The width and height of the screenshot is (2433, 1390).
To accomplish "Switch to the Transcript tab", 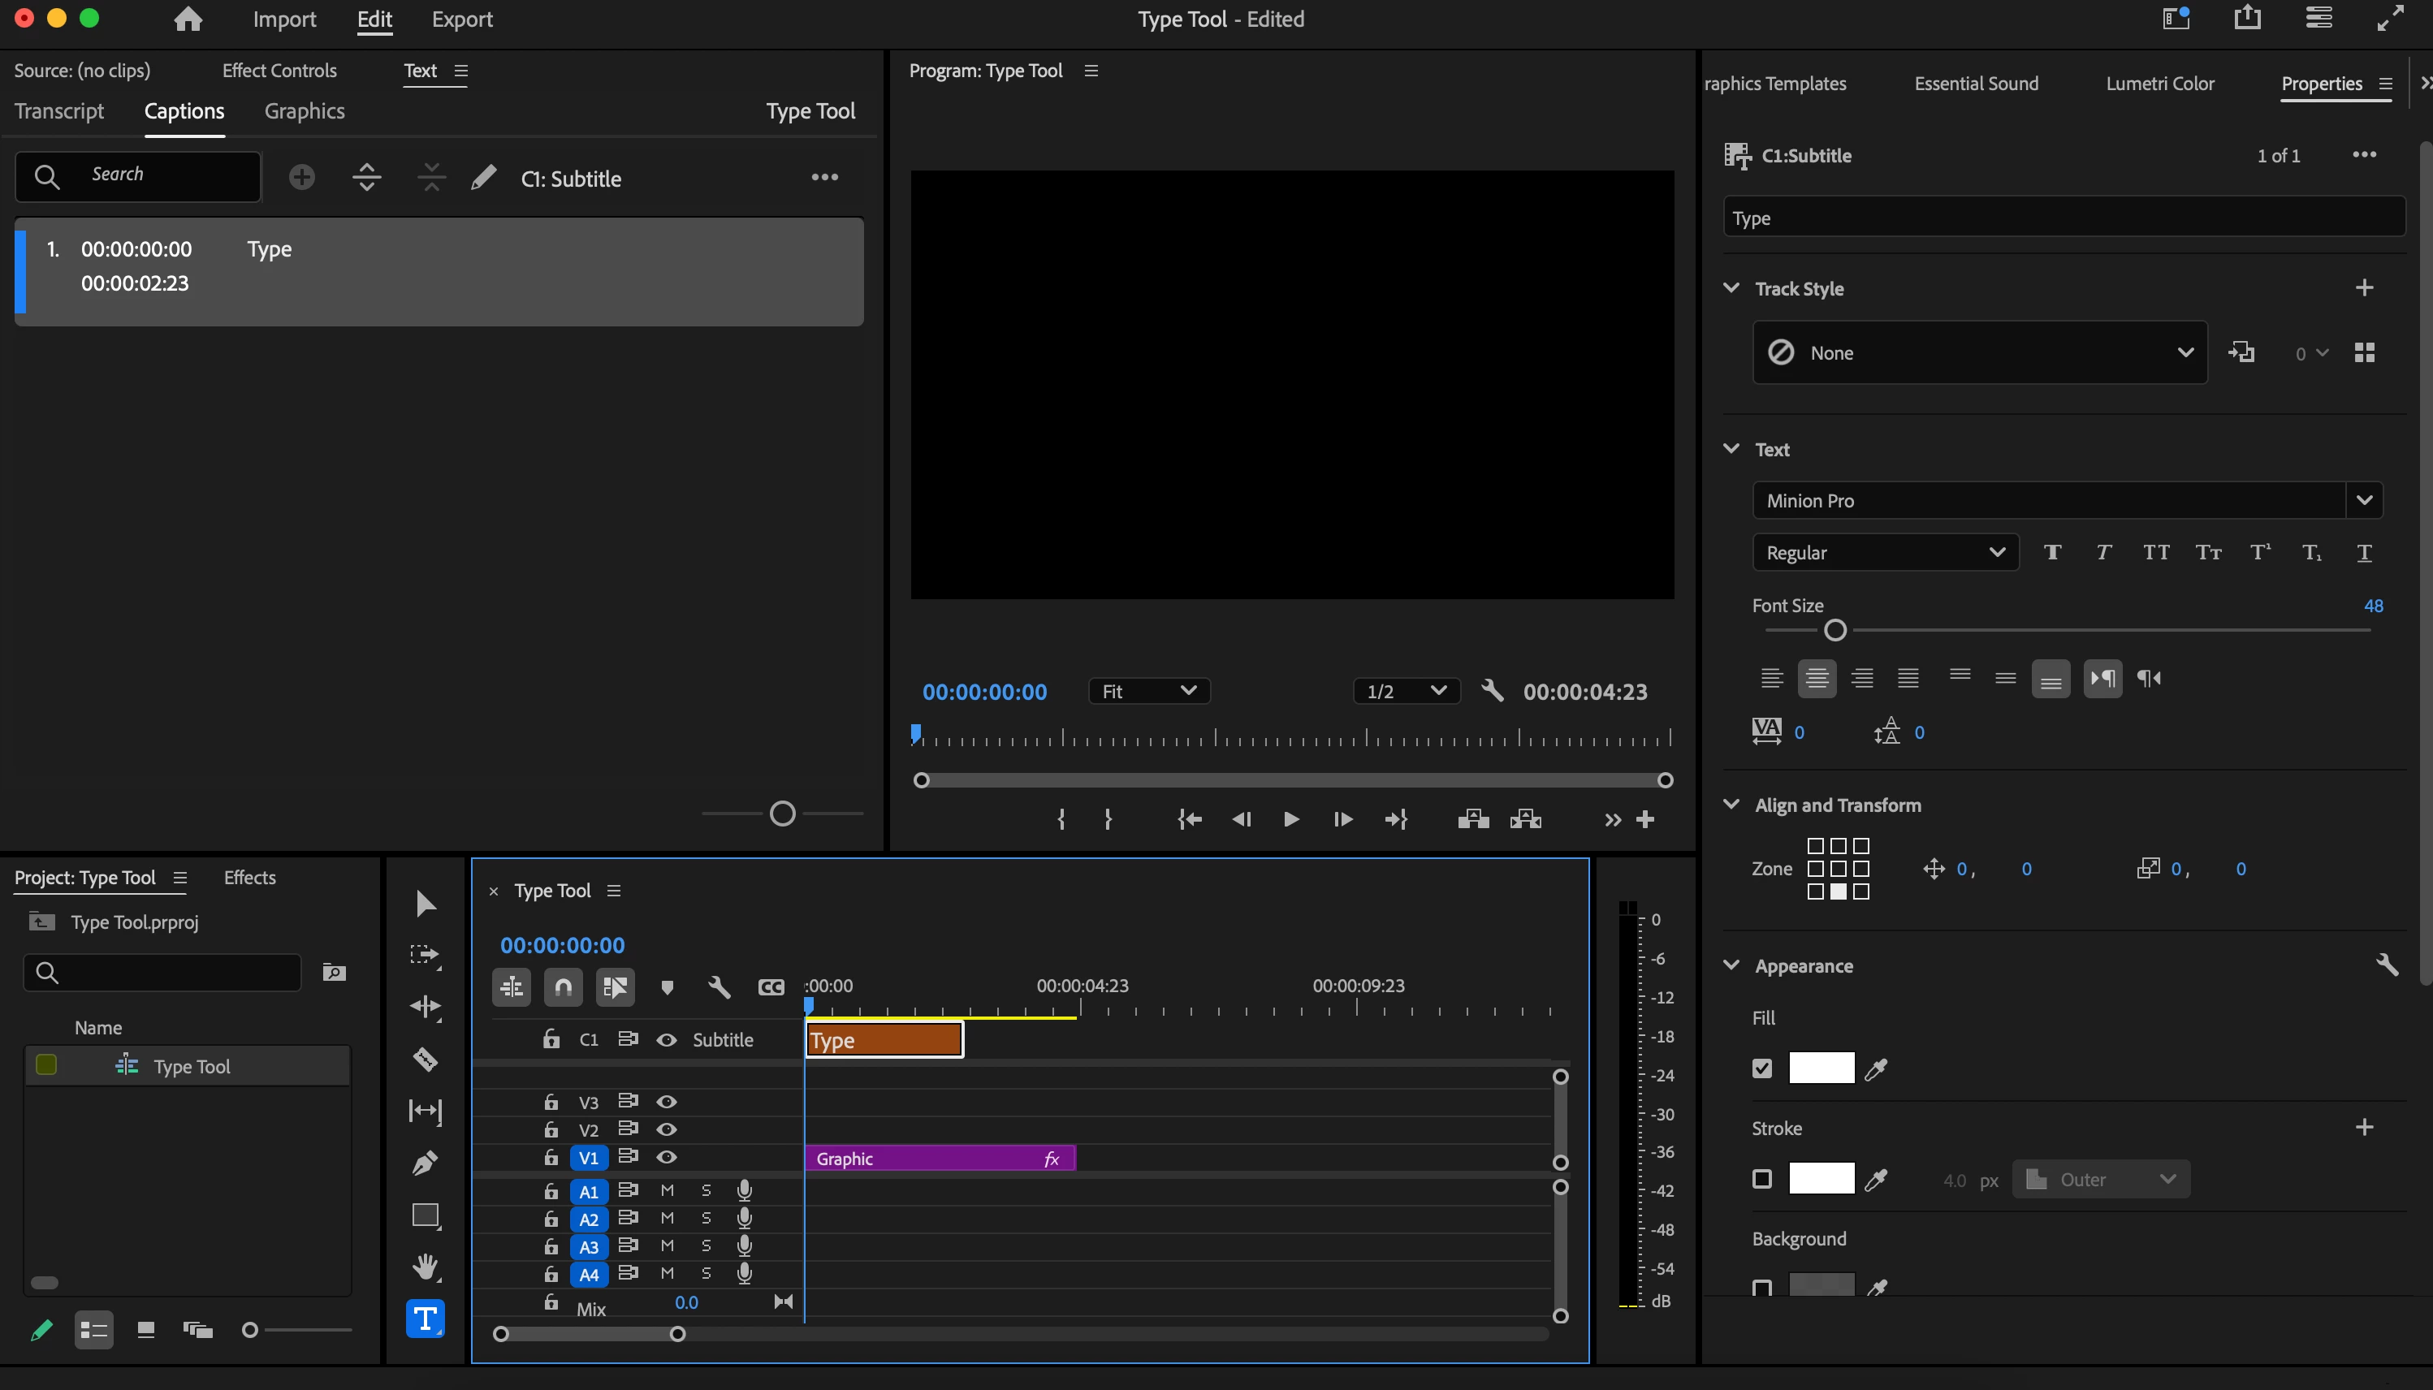I will (59, 110).
